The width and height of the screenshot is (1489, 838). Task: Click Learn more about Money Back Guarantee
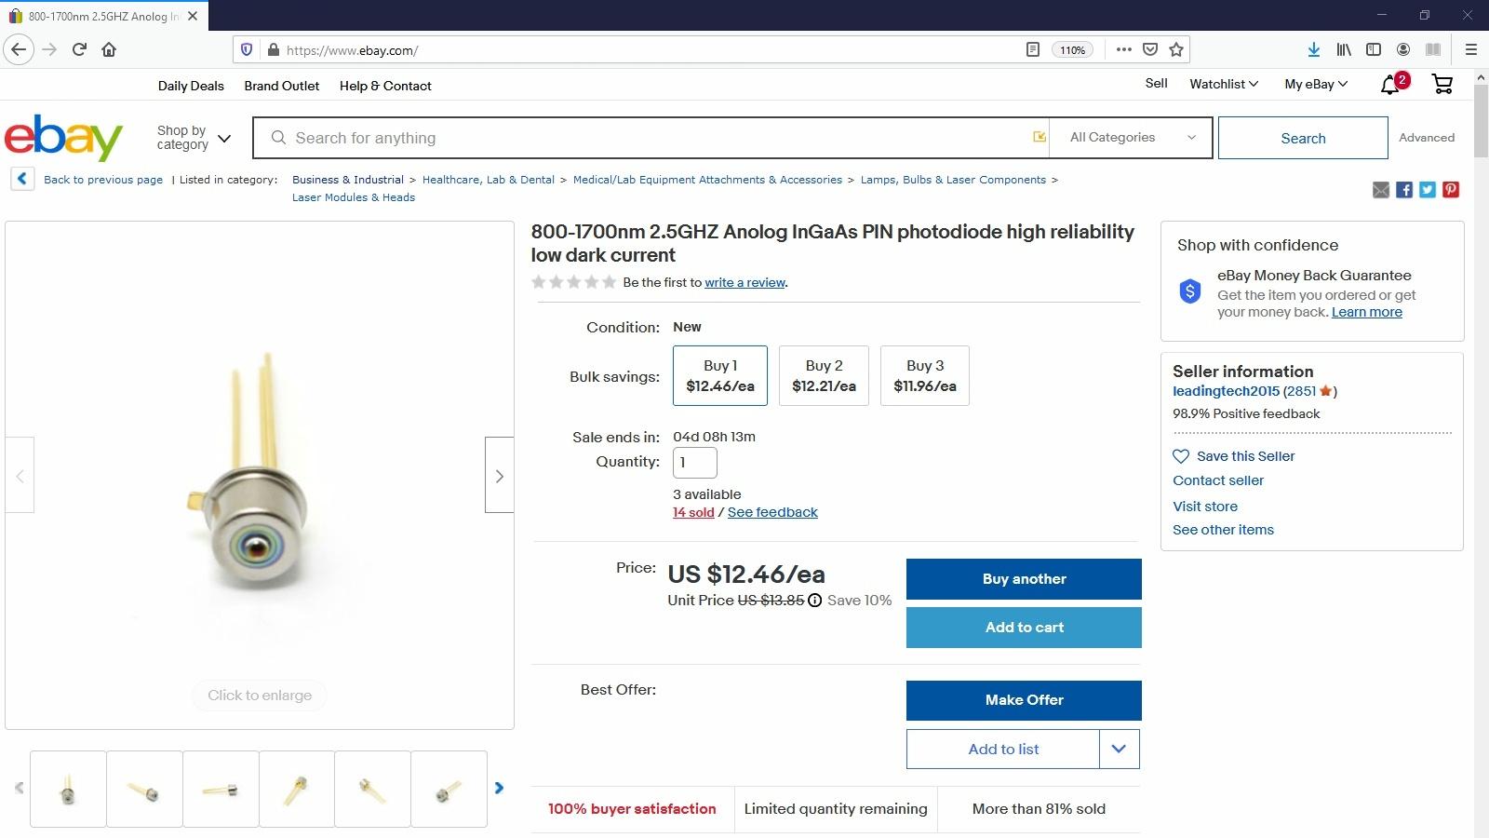1367,312
